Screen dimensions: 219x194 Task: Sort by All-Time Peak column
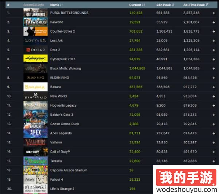[196, 5]
